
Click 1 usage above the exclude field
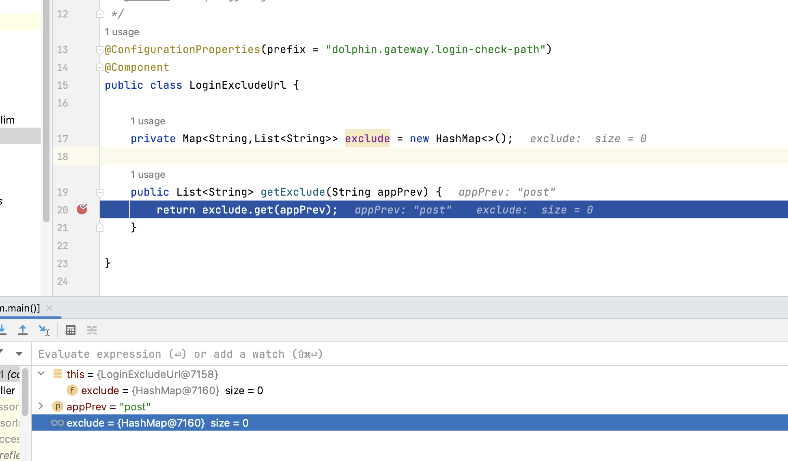point(147,121)
